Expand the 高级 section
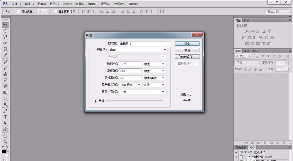The height and width of the screenshot is (161, 293). tap(96, 101)
